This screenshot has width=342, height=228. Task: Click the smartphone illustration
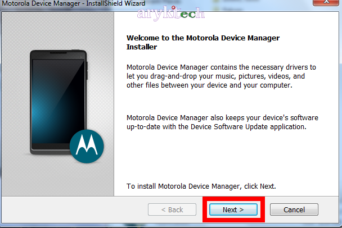[58, 102]
